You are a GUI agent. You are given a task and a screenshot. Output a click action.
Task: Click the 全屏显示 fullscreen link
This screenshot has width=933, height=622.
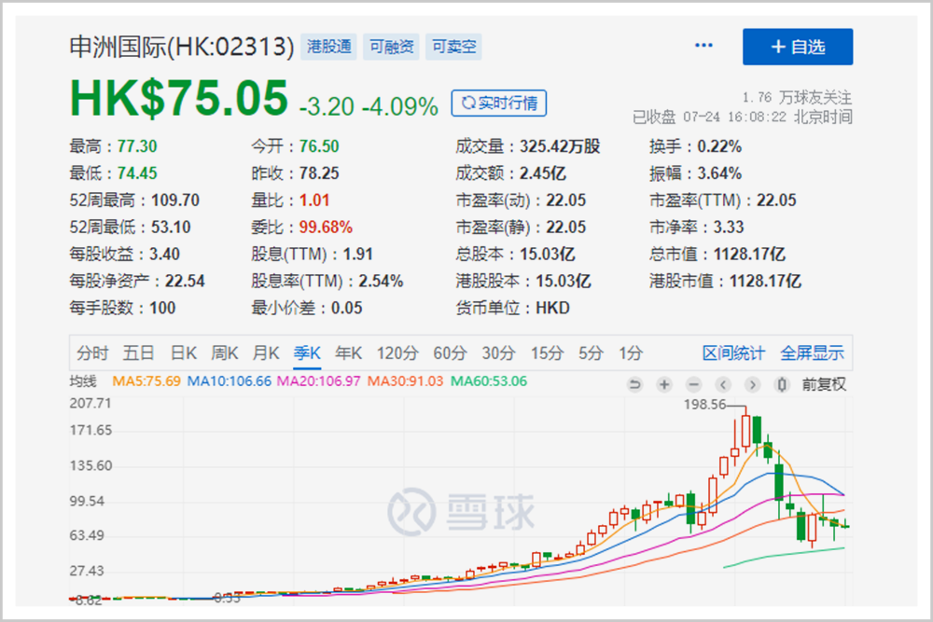click(812, 353)
